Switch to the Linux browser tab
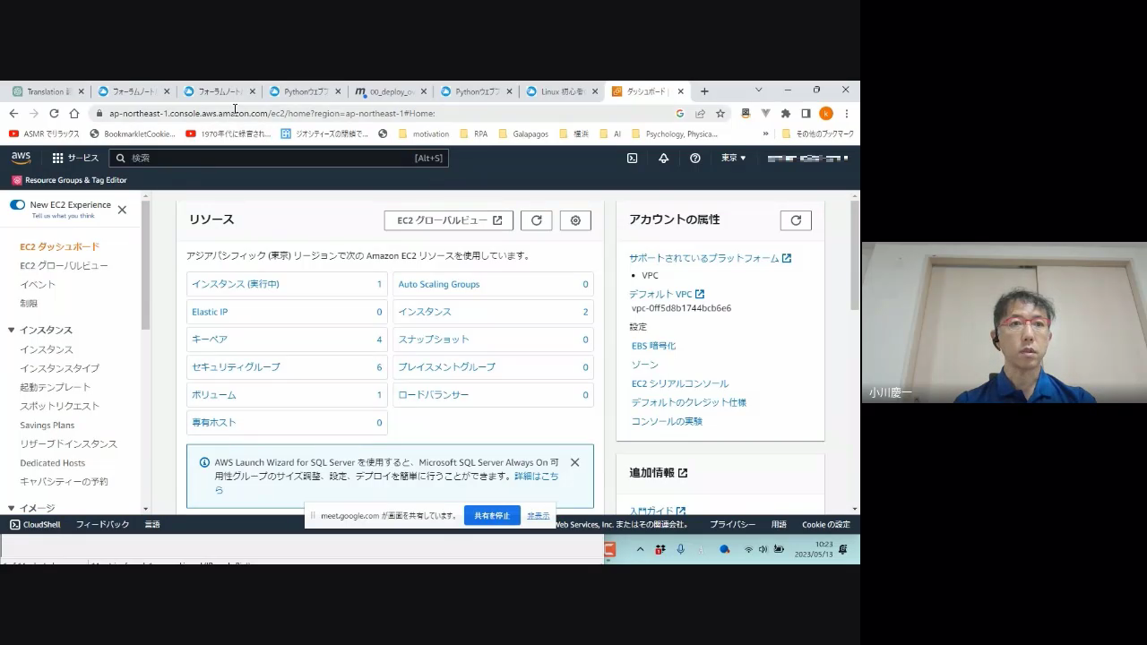Viewport: 1147px width, 645px height. [x=560, y=91]
